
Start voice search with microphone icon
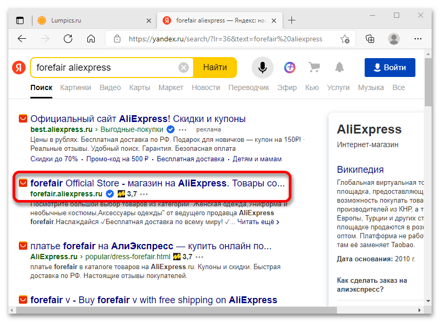click(262, 68)
